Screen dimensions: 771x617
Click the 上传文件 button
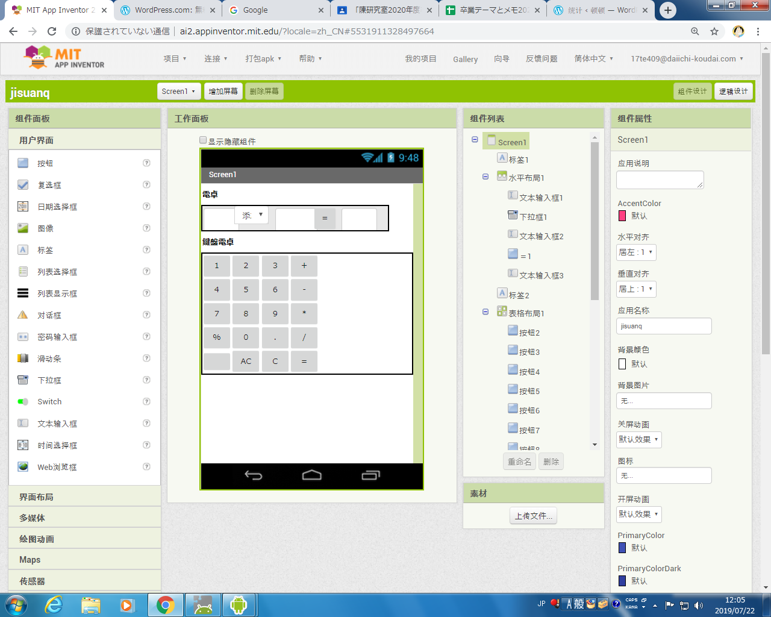pos(533,516)
